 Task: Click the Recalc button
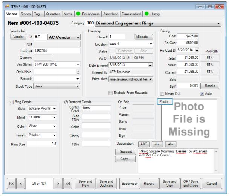point(209,86)
